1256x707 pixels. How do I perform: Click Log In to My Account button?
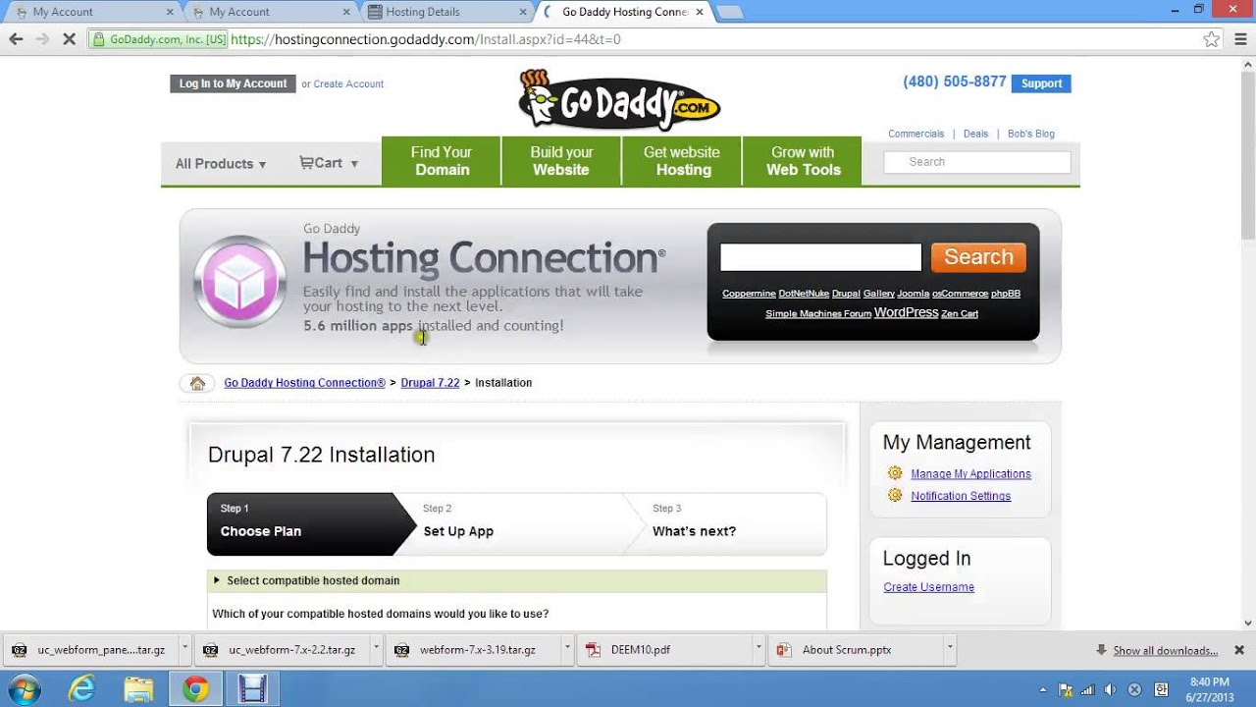point(234,83)
